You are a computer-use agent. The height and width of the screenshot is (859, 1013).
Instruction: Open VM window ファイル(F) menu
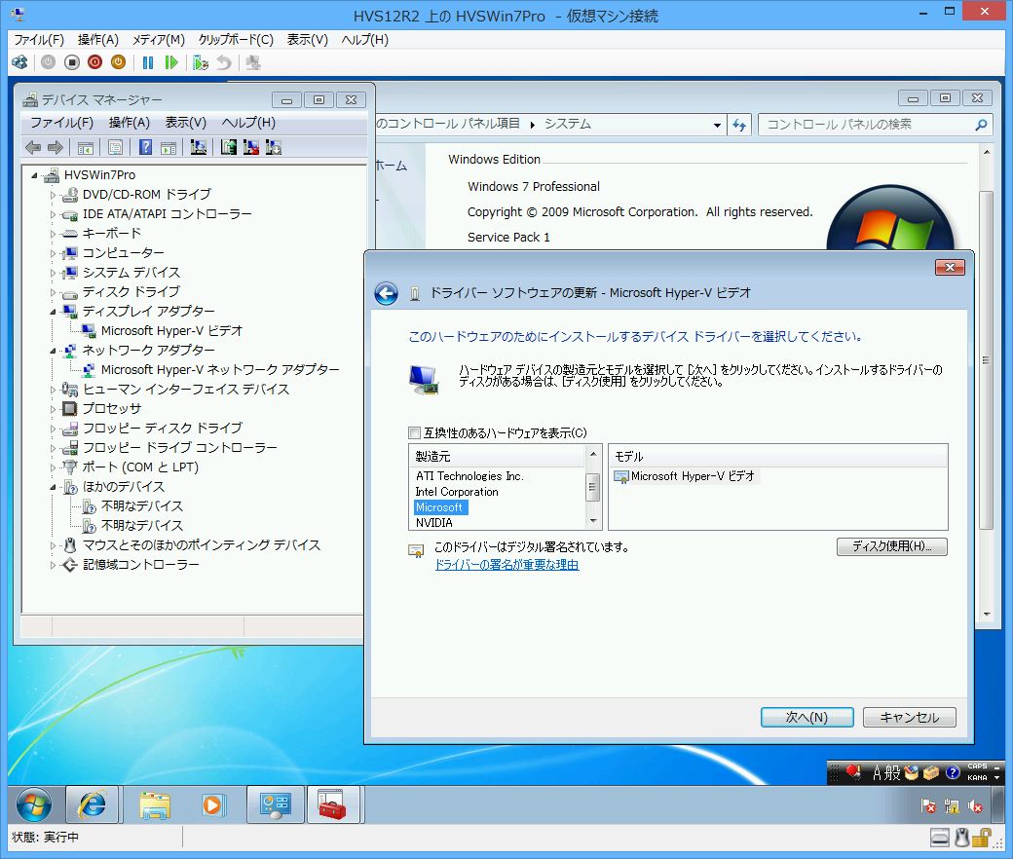(x=39, y=39)
